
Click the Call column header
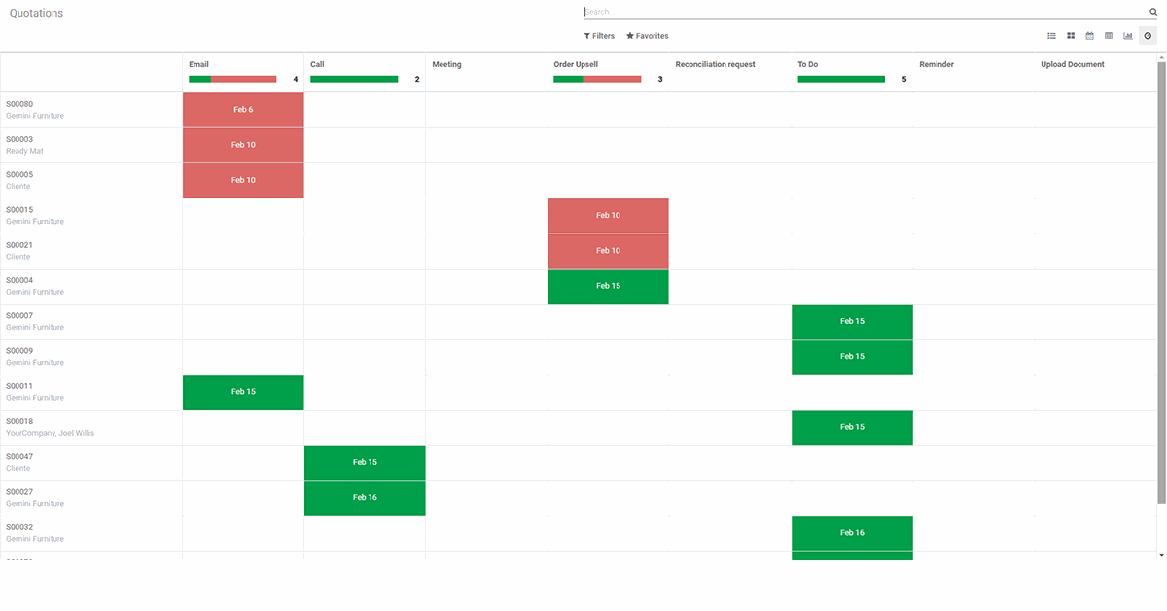point(317,64)
